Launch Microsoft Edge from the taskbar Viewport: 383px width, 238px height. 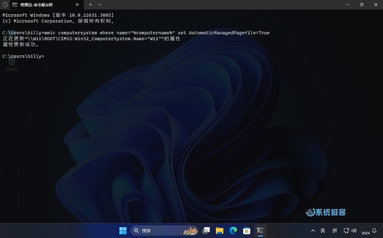click(233, 231)
